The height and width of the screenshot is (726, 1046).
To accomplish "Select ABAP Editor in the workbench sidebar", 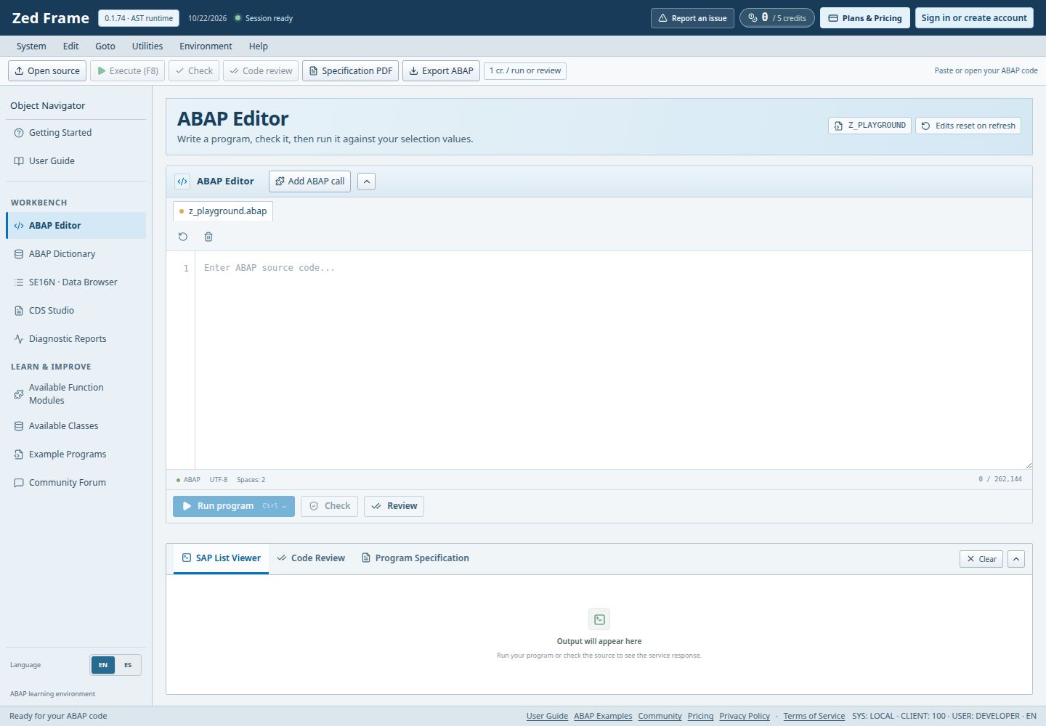I will click(x=76, y=226).
